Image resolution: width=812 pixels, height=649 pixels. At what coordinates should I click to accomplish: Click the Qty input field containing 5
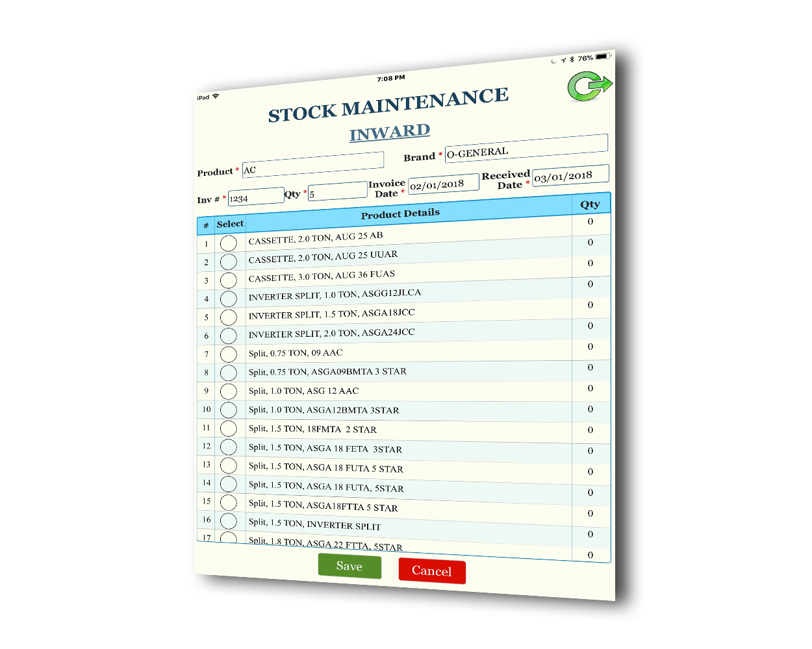[338, 191]
